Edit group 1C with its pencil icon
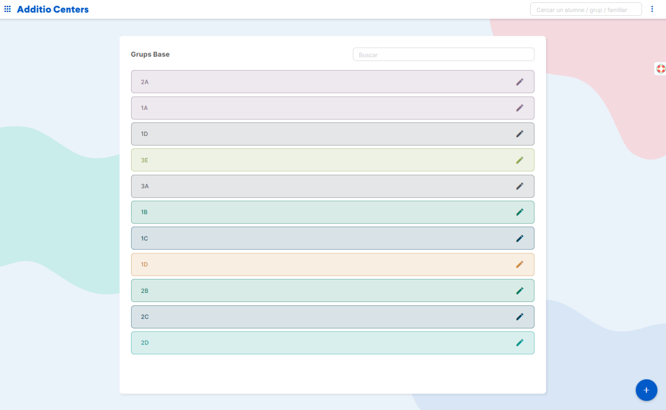 pyautogui.click(x=519, y=238)
